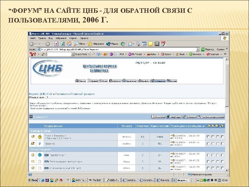Click the Yahoo Mail envelope button

[118, 54]
